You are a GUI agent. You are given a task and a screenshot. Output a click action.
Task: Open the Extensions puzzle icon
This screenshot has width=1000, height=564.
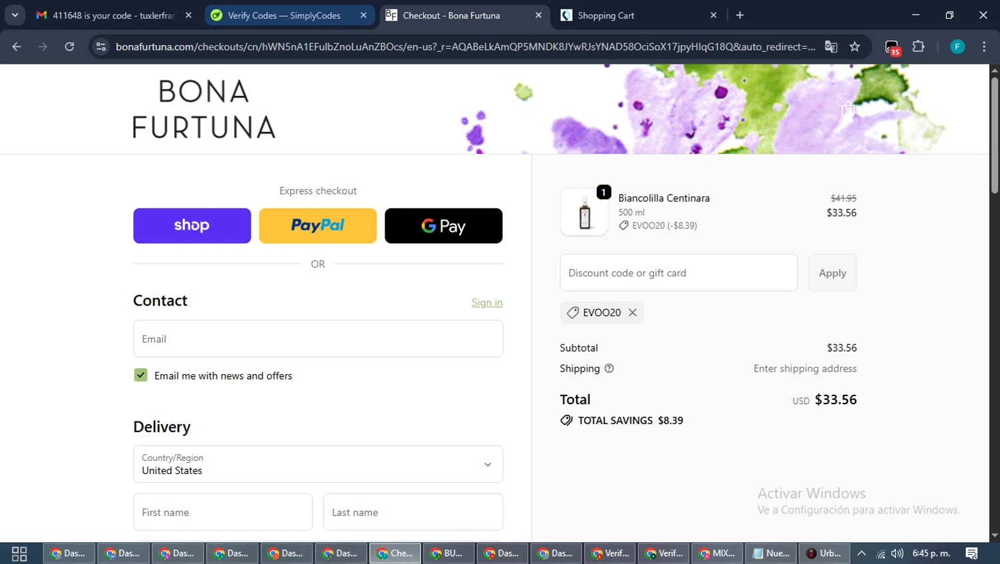coord(919,47)
